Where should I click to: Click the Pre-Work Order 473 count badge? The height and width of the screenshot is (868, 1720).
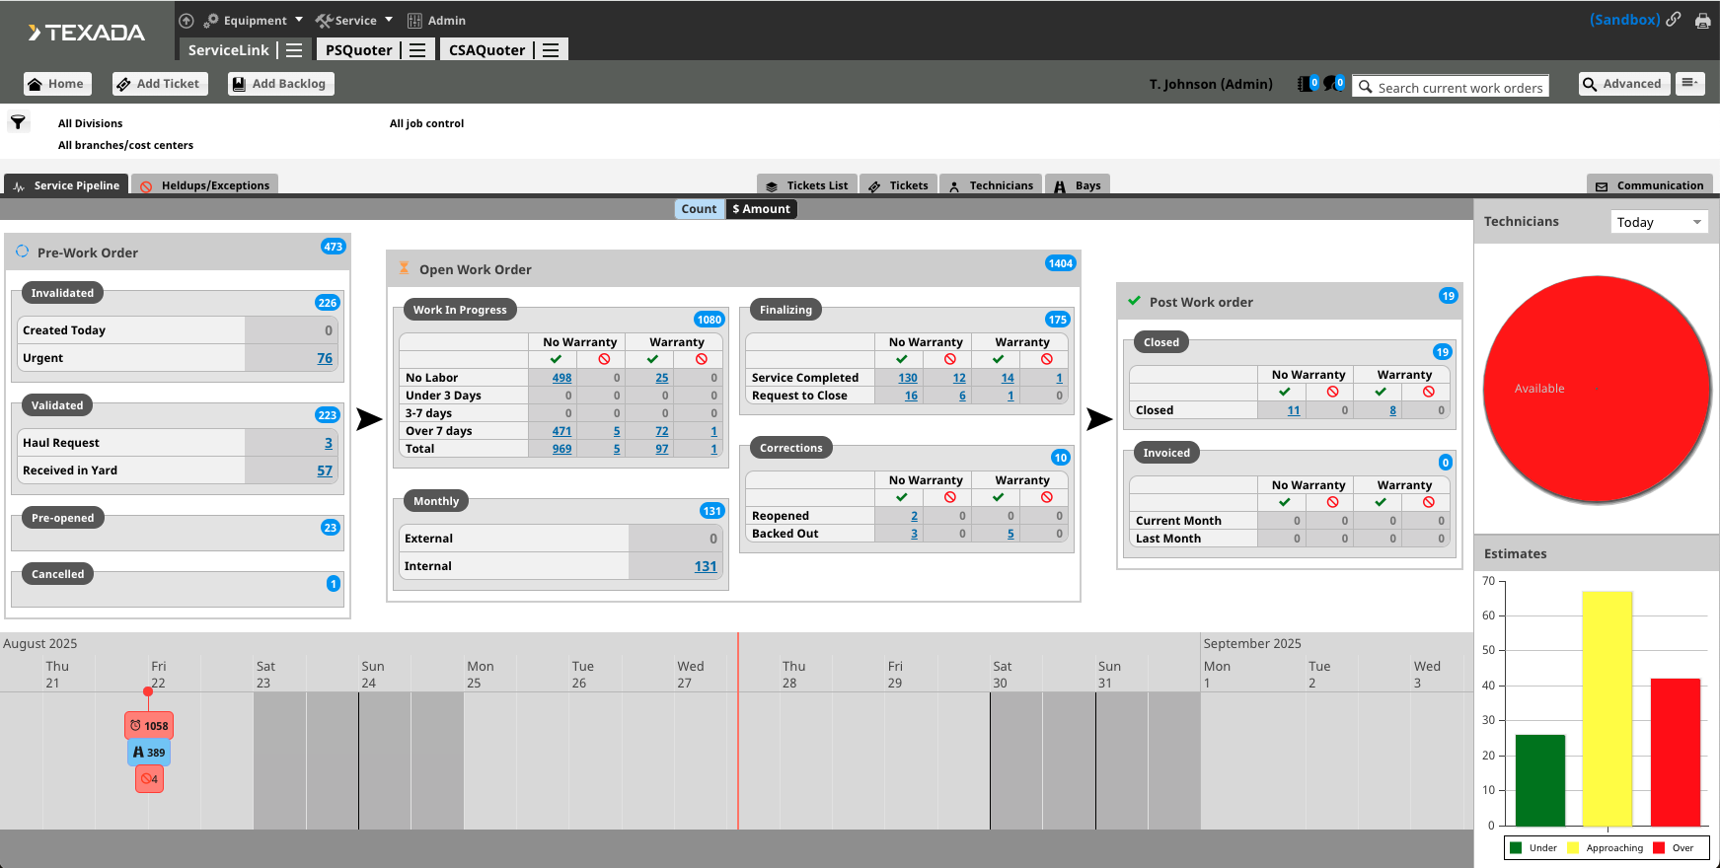334,247
